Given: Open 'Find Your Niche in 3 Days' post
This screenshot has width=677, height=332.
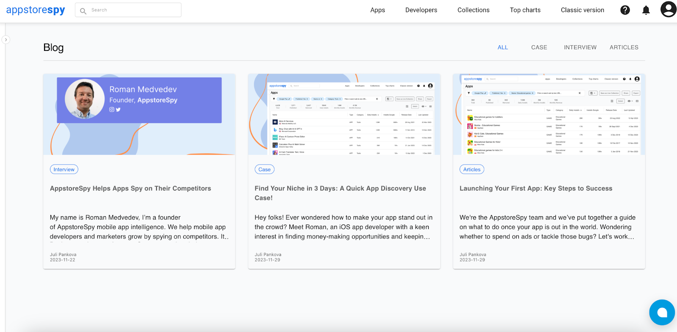Looking at the screenshot, I should pyautogui.click(x=340, y=193).
